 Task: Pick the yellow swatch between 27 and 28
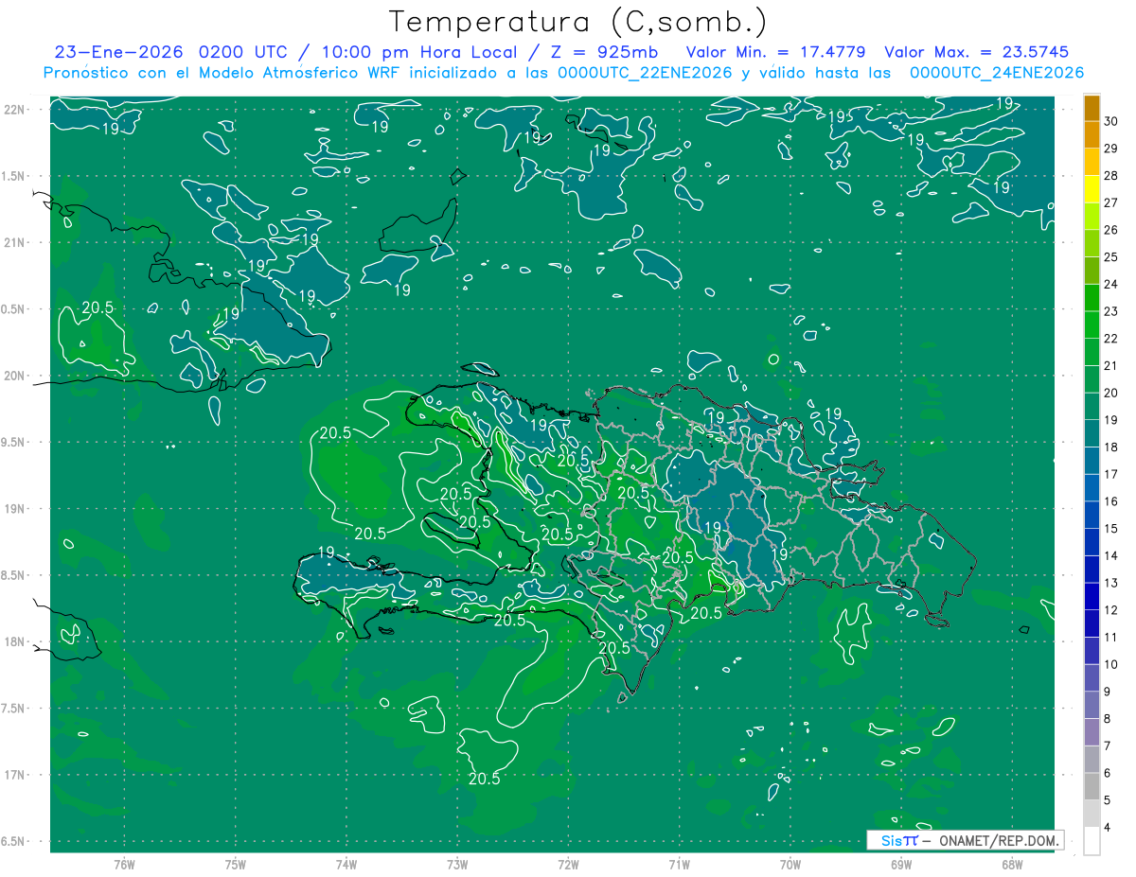(1092, 189)
